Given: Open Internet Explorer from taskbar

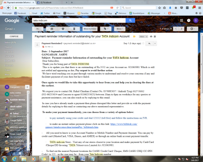Looking at the screenshot, I should tap(14, 159).
